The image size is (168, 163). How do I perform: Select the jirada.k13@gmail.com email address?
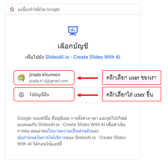coord(48,81)
